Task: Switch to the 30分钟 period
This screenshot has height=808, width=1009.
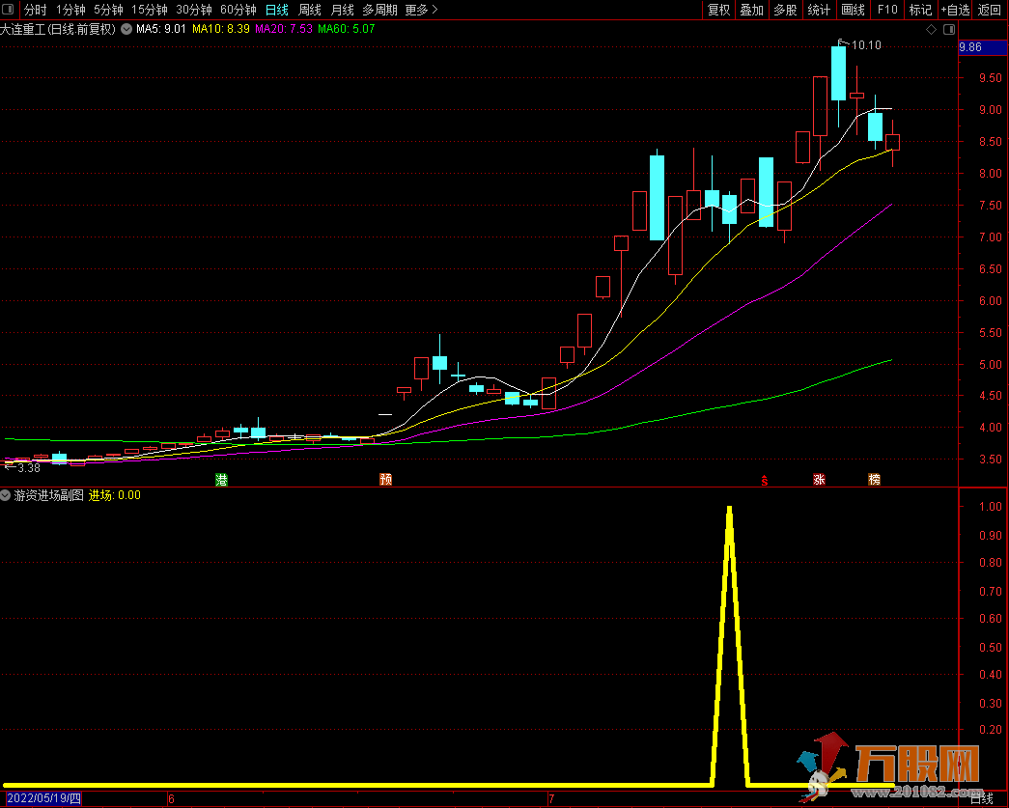Action: [x=194, y=10]
